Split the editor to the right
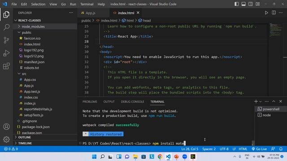The width and height of the screenshot is (287, 161). [x=274, y=13]
